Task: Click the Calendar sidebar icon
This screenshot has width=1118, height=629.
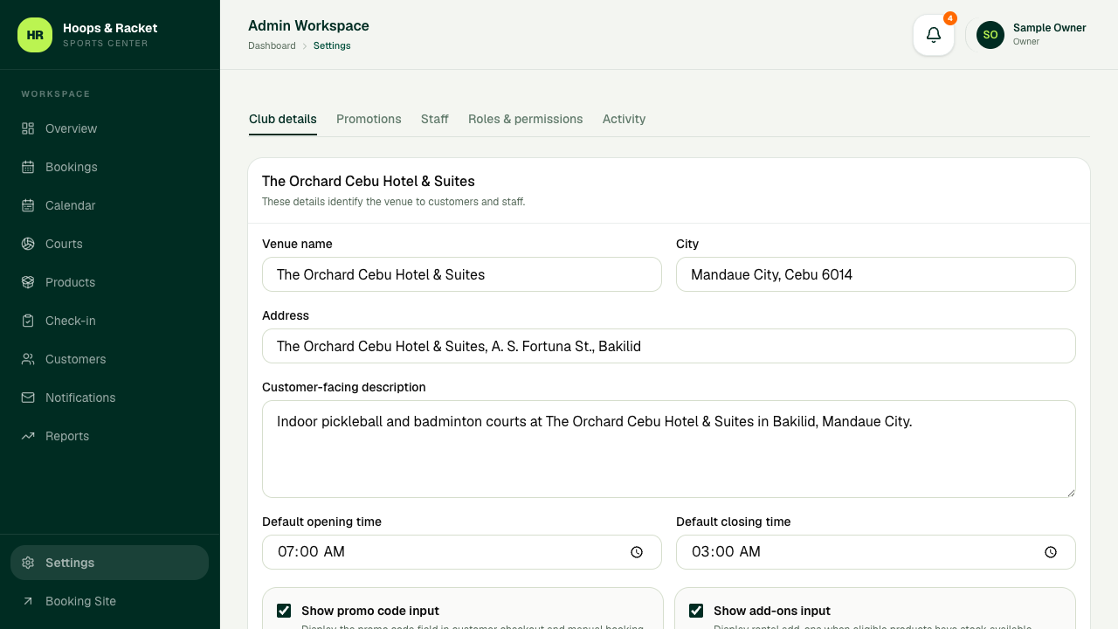Action: 28,205
